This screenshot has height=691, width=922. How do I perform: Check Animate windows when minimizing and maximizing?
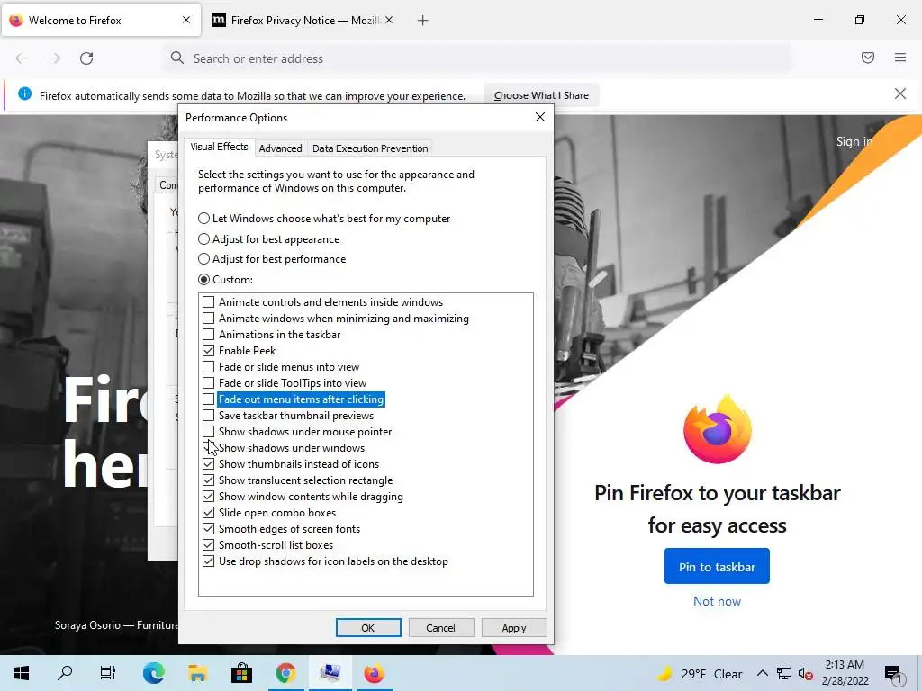[208, 318]
